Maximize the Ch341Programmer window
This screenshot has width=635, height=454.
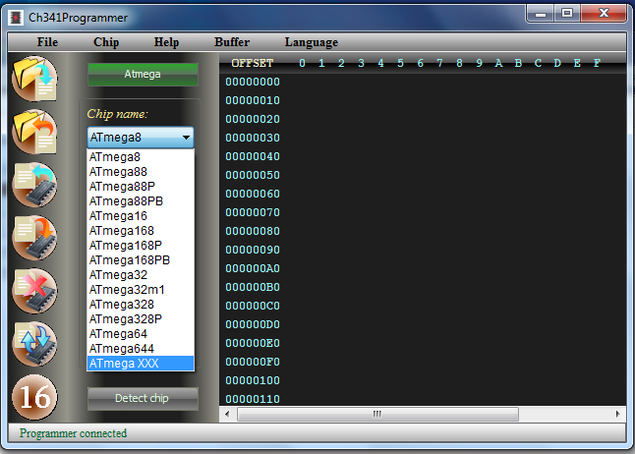567,14
